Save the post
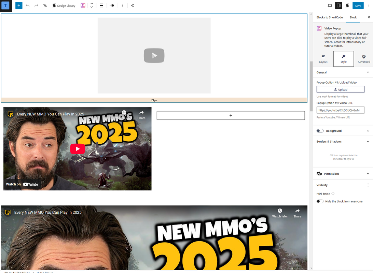This screenshot has height=273, width=373. pyautogui.click(x=358, y=6)
